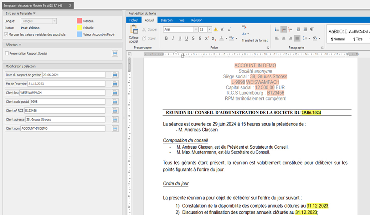Open the Police group dialog launcher
Viewport: 370px width, 215px height.
coord(268,48)
